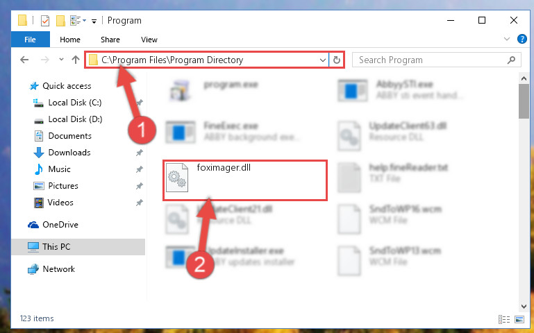The height and width of the screenshot is (333, 534).
Task: Toggle the pin beside Pictures
Action: point(140,186)
